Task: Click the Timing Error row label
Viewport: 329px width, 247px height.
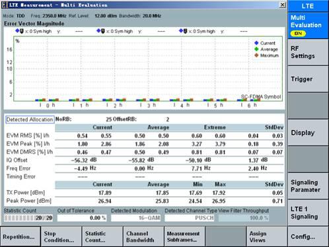Action: tap(20, 176)
